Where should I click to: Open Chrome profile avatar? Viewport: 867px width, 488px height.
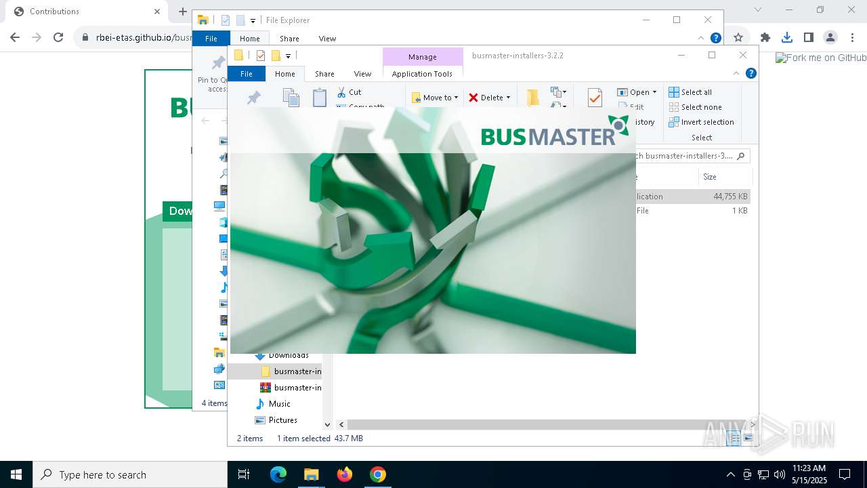click(x=830, y=37)
